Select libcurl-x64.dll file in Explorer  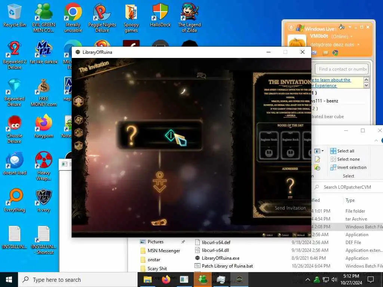(212, 250)
